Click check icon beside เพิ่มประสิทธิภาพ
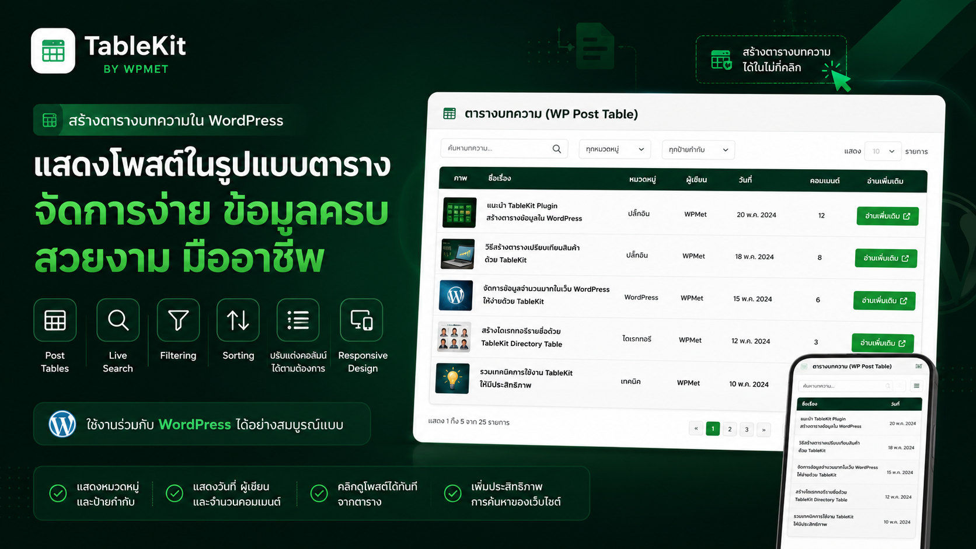This screenshot has height=549, width=976. (452, 494)
